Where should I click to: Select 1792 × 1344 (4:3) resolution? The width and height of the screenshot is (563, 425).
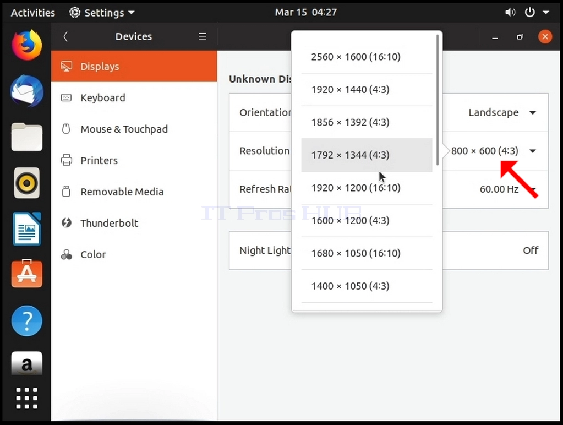tap(367, 155)
